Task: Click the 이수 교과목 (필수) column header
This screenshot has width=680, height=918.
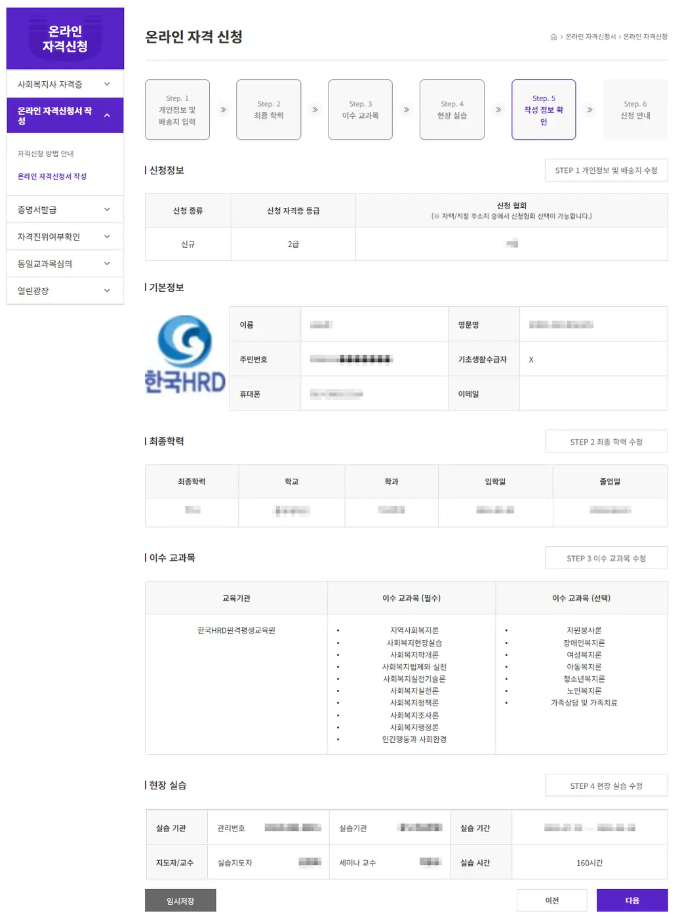Action: (x=412, y=598)
